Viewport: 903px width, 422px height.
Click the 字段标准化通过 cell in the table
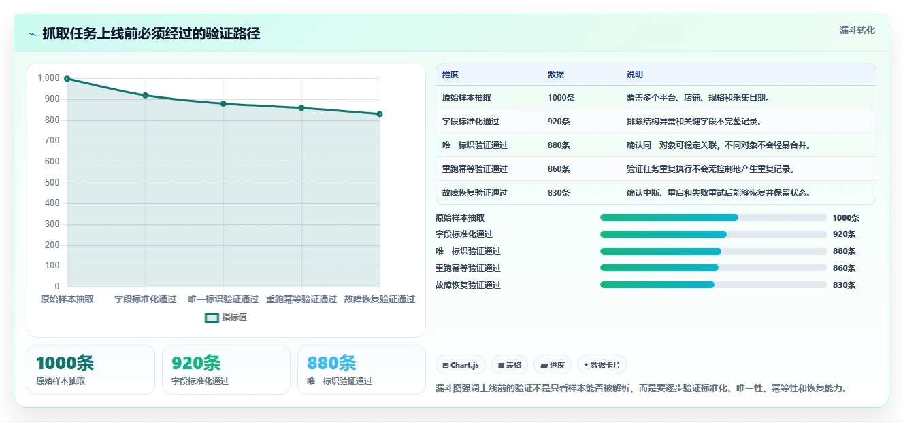471,122
